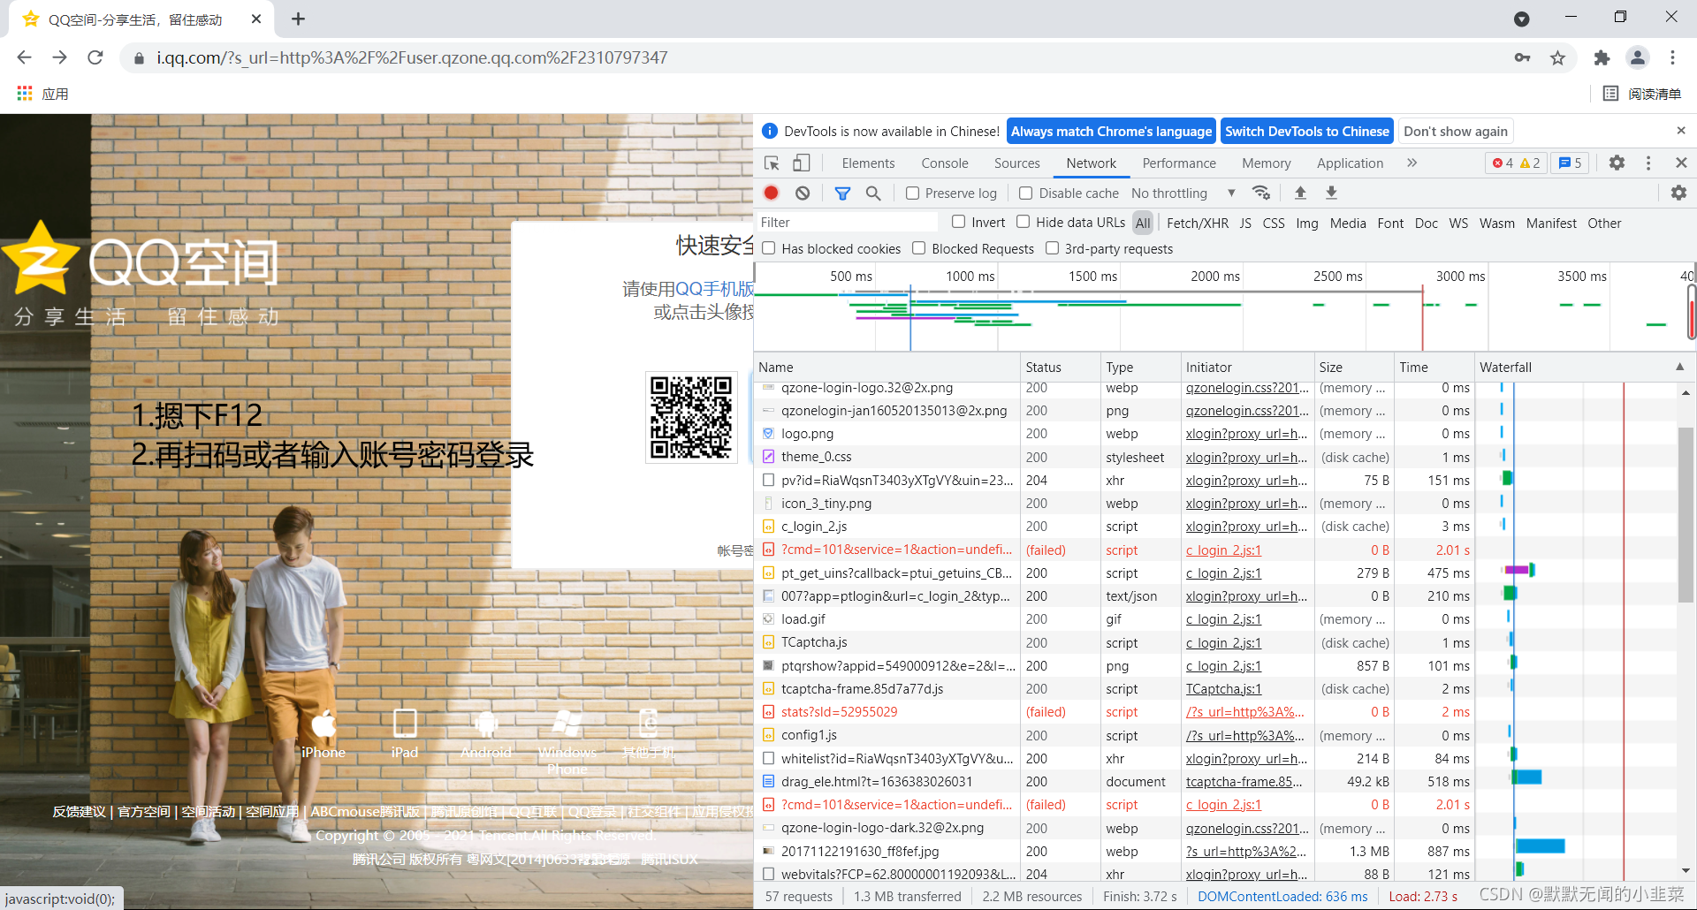Click the import HAR upload icon

pos(1300,193)
